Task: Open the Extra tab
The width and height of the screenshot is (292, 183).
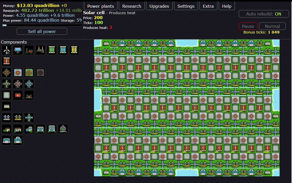Action: (208, 6)
